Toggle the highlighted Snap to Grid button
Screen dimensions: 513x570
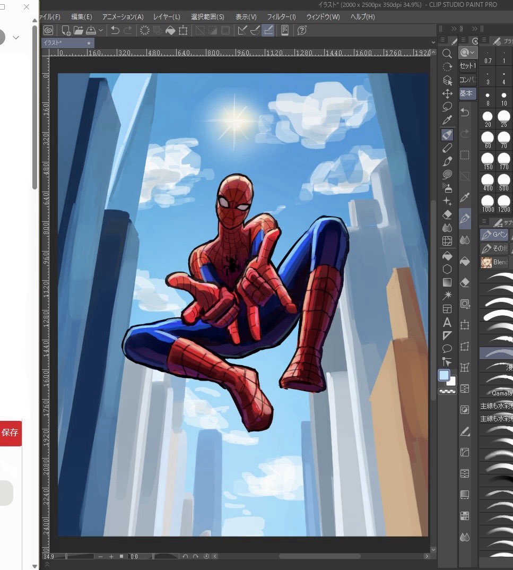268,30
